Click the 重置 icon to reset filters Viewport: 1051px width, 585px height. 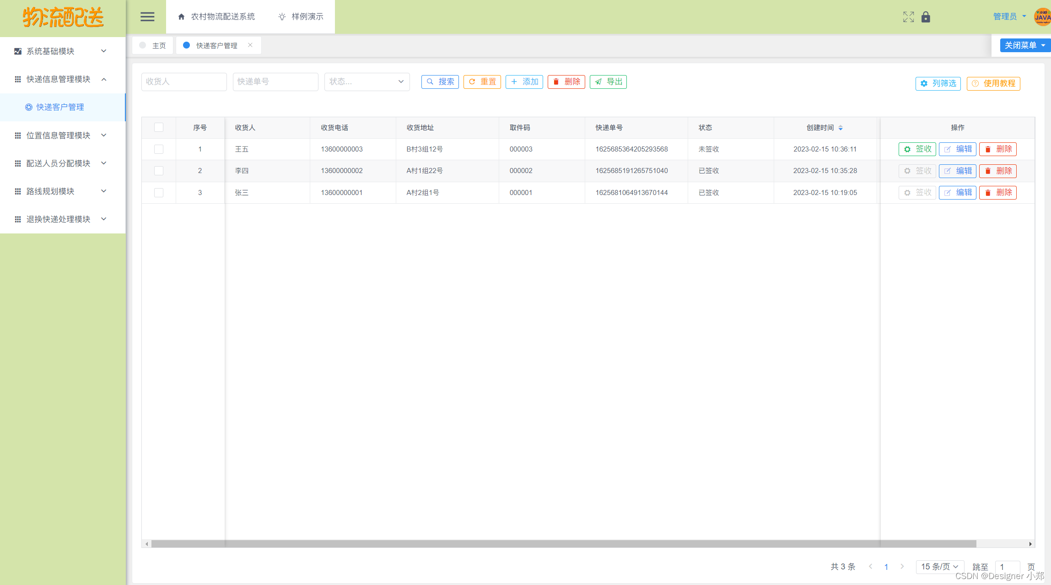482,81
